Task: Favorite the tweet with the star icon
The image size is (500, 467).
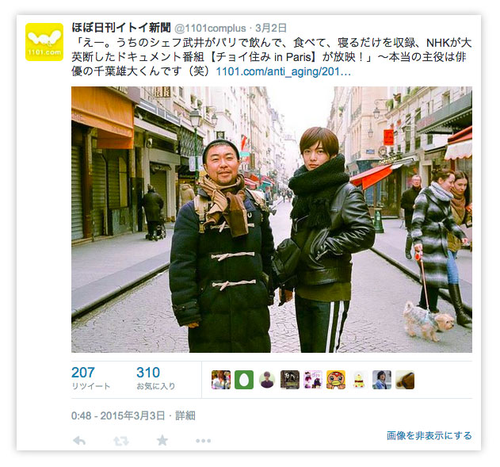Action: [x=162, y=441]
